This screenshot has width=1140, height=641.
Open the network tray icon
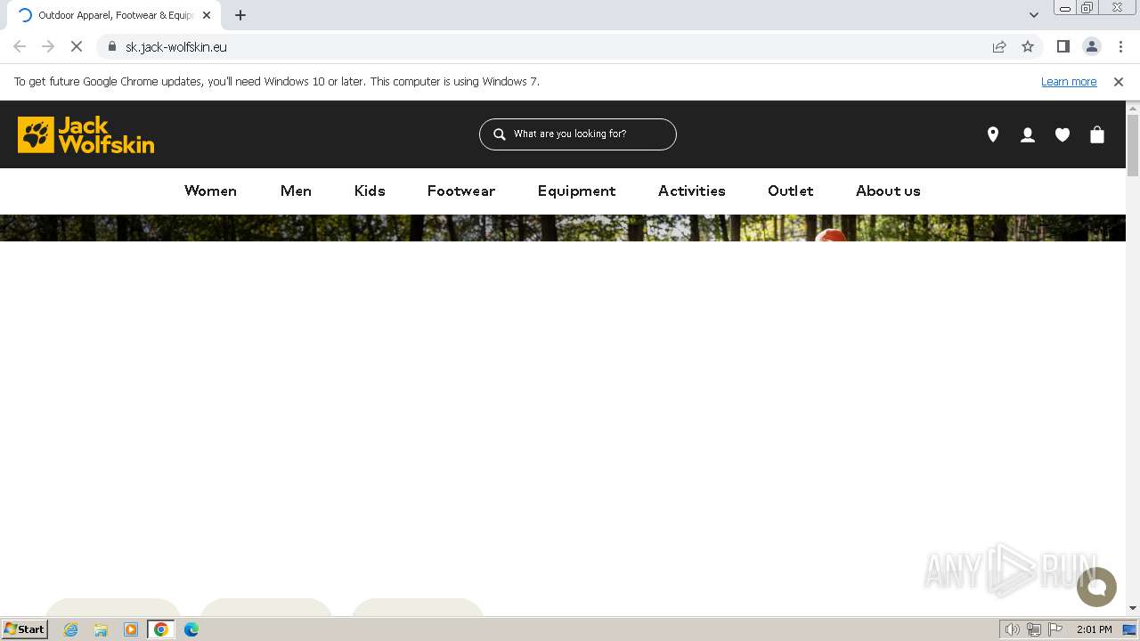(x=1034, y=629)
